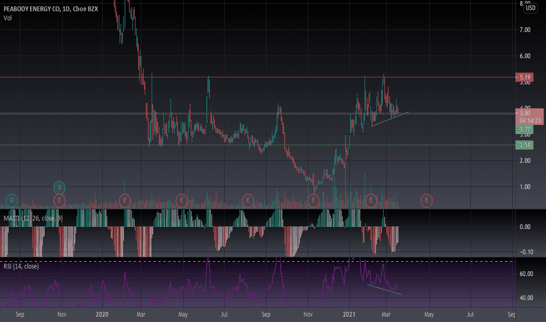Click the 2020 label on the time axis
The width and height of the screenshot is (546, 322).
(102, 314)
